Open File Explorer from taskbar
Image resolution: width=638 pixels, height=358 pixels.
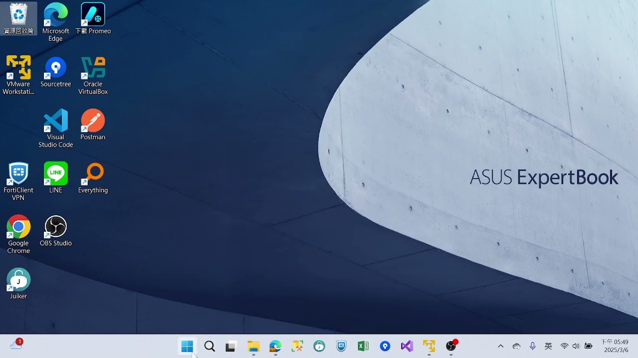click(x=254, y=347)
